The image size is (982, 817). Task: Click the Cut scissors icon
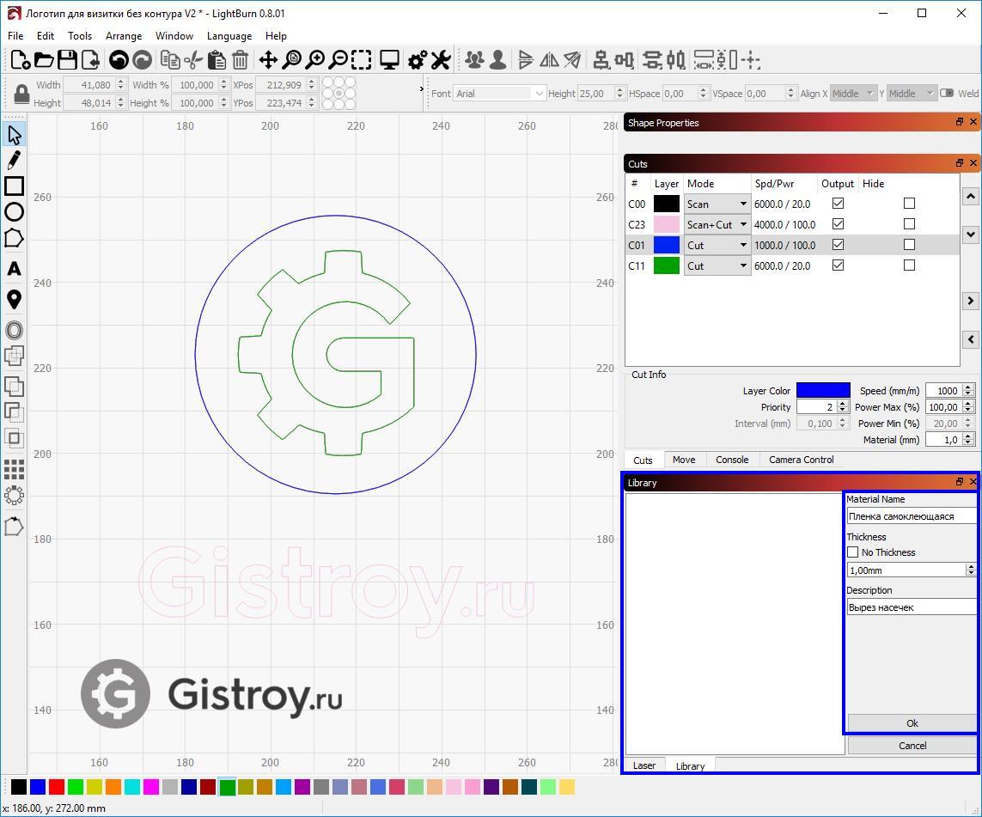click(x=193, y=60)
